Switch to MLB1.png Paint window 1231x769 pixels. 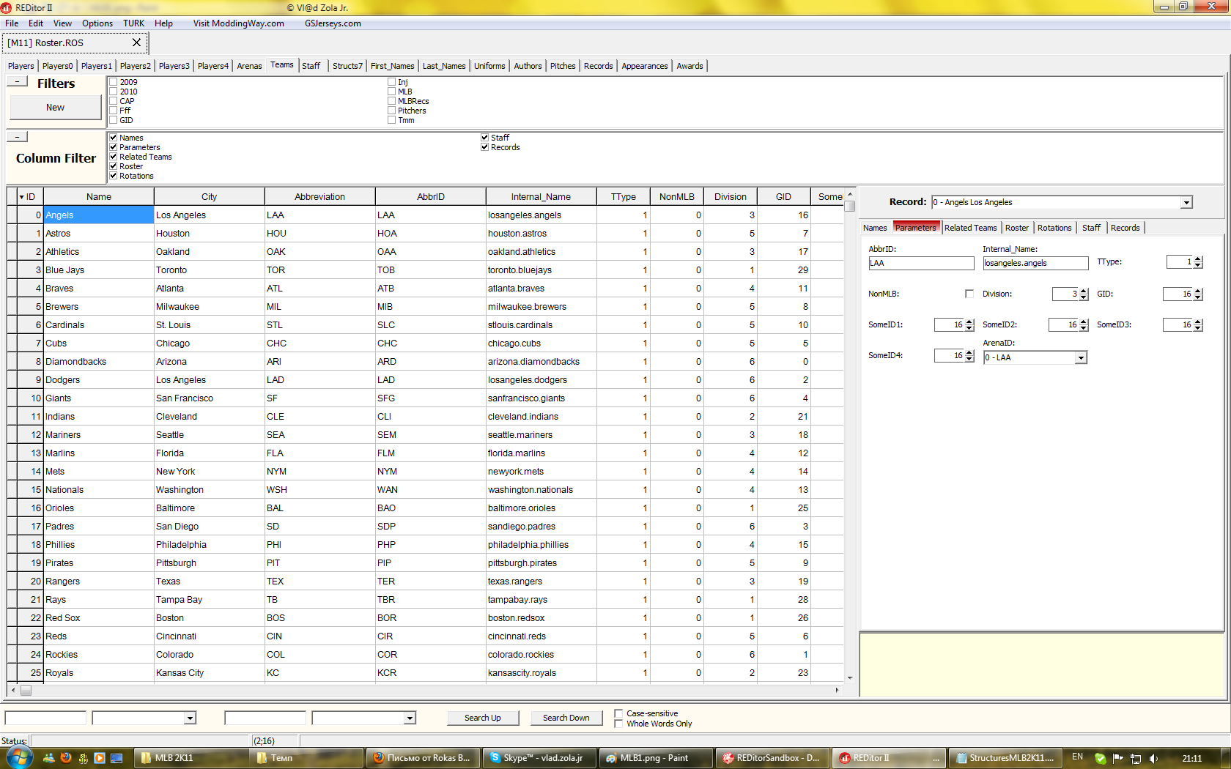coord(655,758)
